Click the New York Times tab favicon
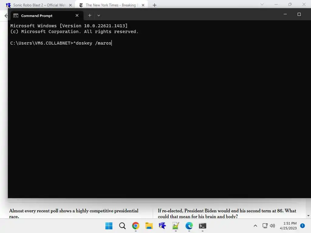 [81, 5]
